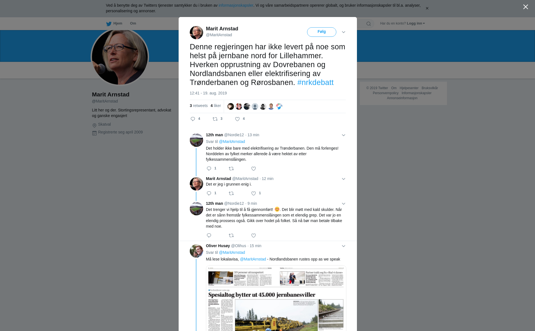Retweet the main tweet about jernbane
Screen dimensions: 535x331
[215, 119]
